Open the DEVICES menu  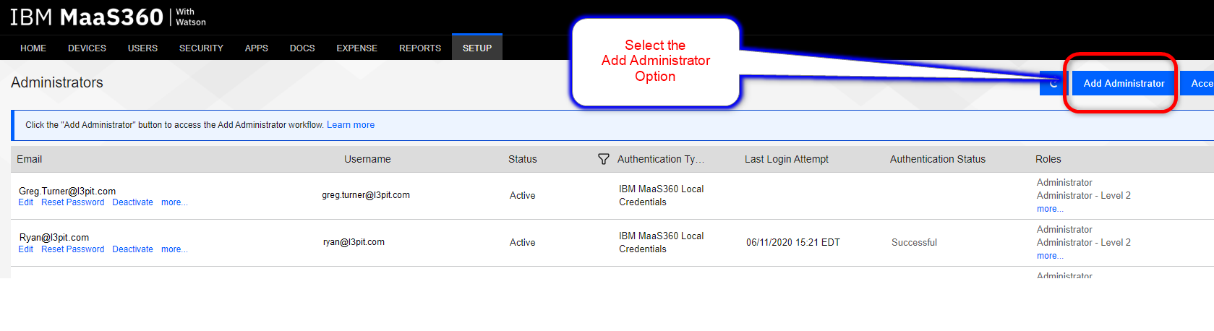coord(87,48)
